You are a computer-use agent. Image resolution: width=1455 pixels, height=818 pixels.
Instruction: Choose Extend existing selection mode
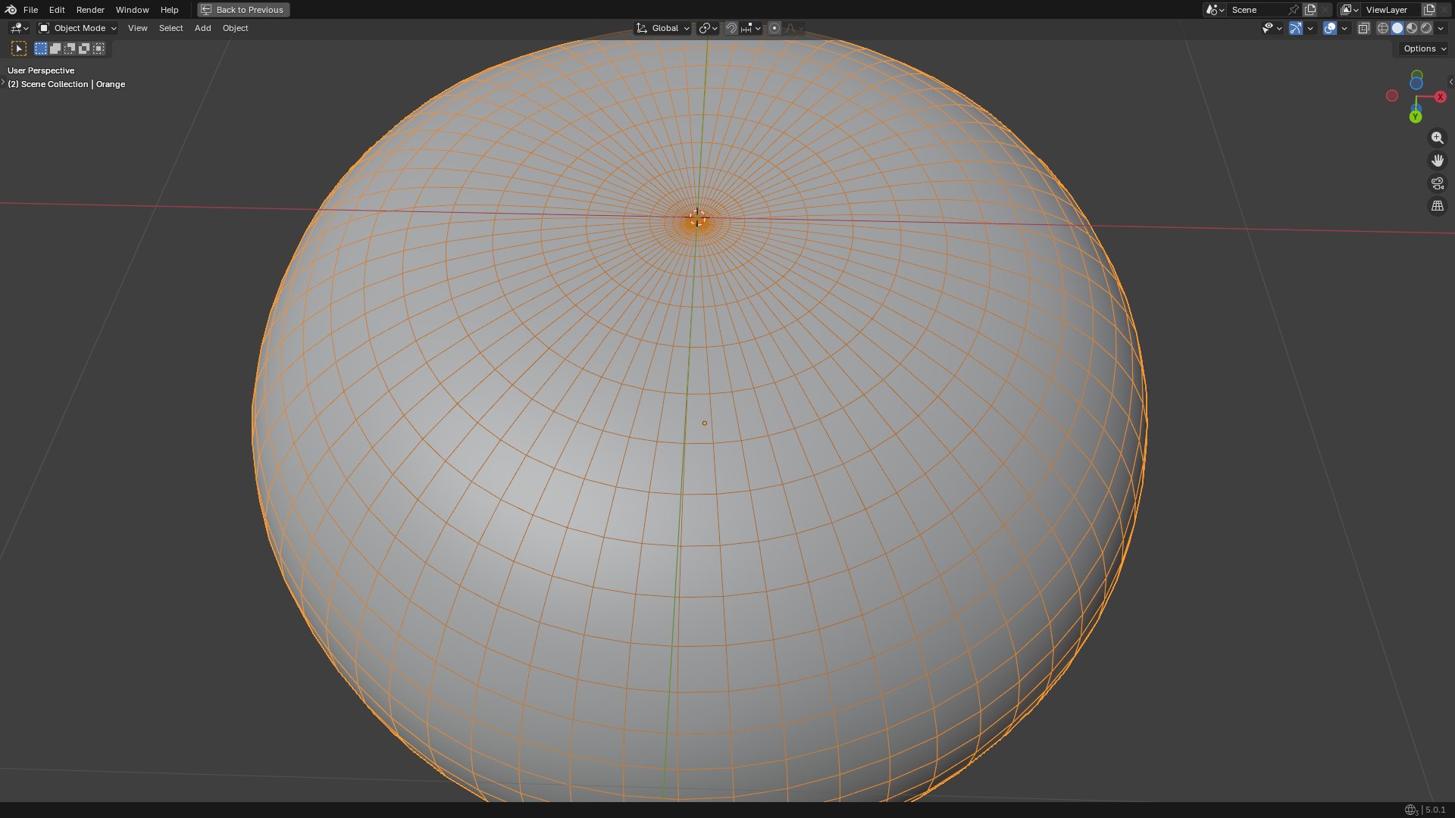click(x=55, y=48)
